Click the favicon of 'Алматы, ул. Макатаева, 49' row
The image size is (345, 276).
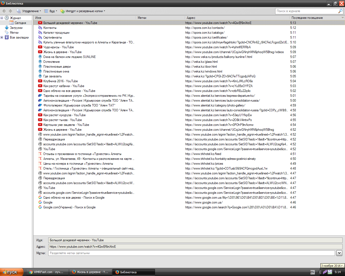click(x=40, y=159)
